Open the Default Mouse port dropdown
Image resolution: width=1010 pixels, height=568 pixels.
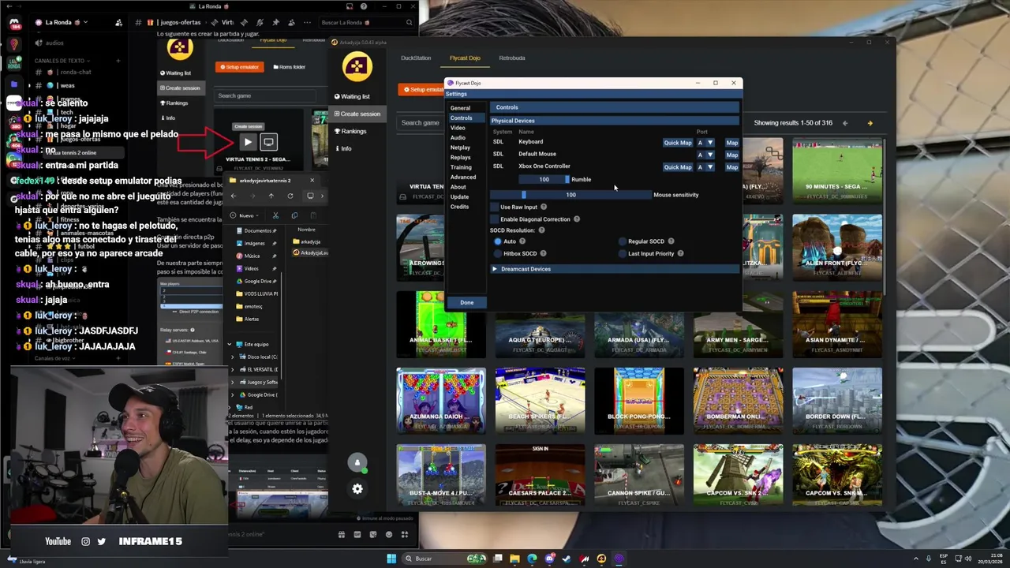pos(705,155)
